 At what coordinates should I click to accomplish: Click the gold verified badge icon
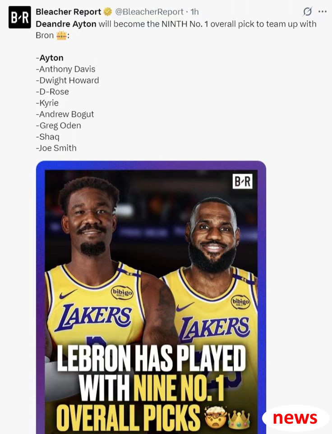coord(108,12)
